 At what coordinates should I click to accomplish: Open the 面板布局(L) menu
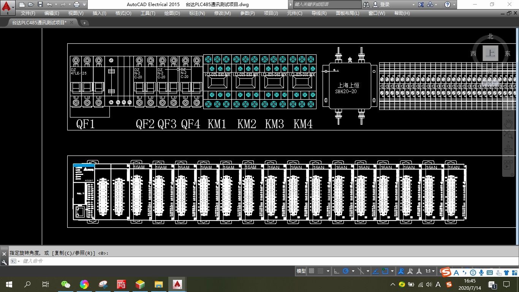click(347, 13)
